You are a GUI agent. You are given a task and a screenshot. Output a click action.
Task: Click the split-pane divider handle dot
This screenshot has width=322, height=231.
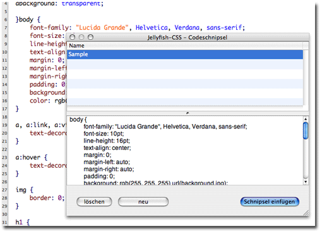(188, 113)
